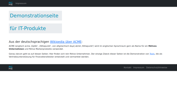
Task: Click the ACME logo in the top navbar
Action: point(11,4)
